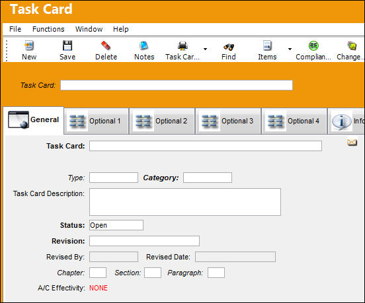Open Find with the binoculars icon
The height and width of the screenshot is (303, 365).
coord(229,47)
